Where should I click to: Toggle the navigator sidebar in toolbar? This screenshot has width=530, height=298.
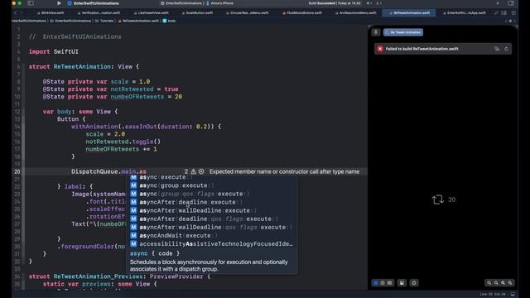pyautogui.click(x=31, y=3)
